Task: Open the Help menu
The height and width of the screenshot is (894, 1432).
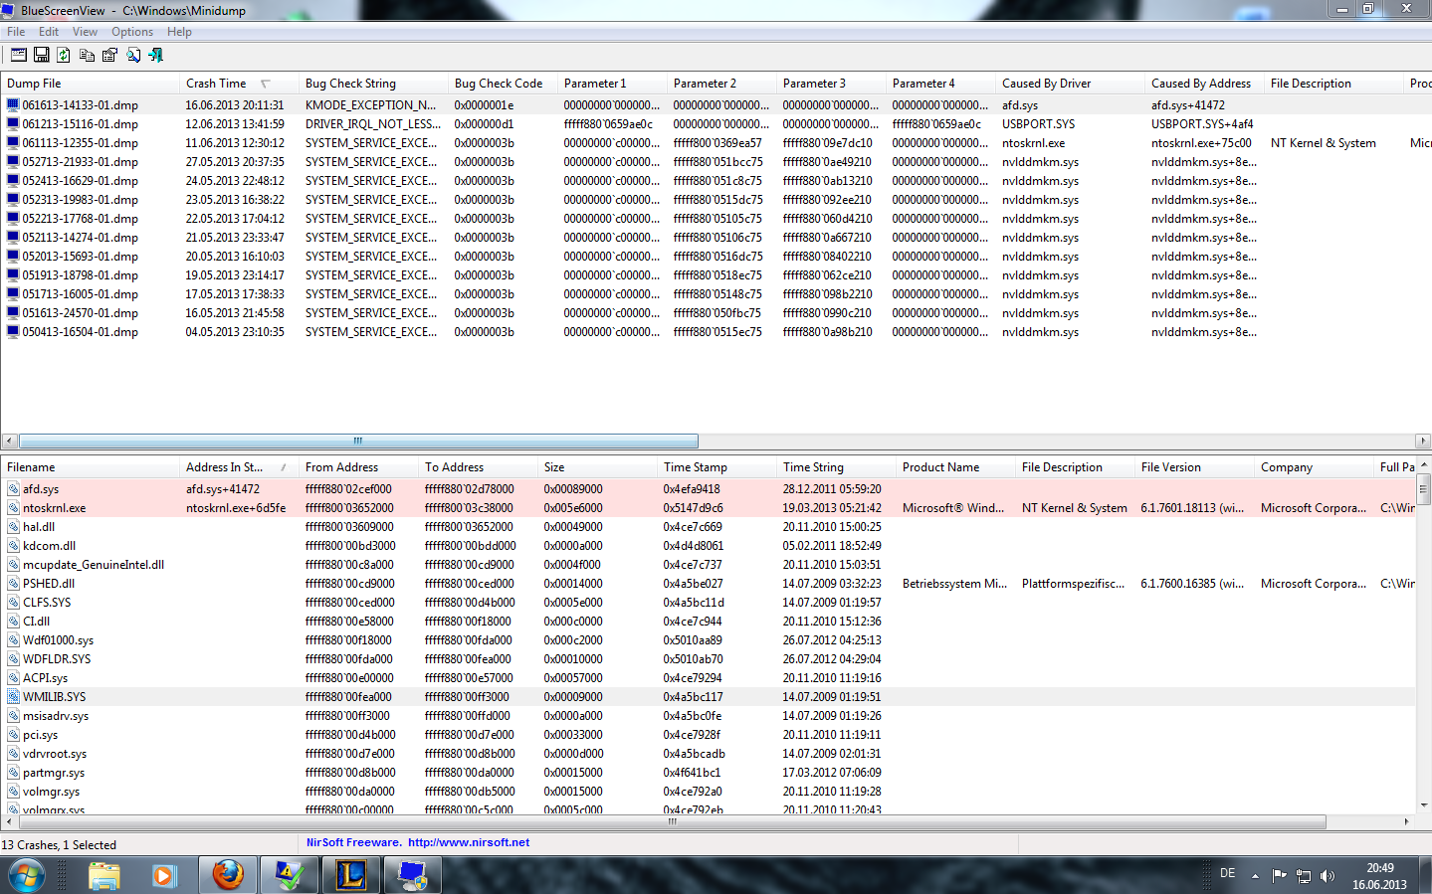Action: [179, 32]
